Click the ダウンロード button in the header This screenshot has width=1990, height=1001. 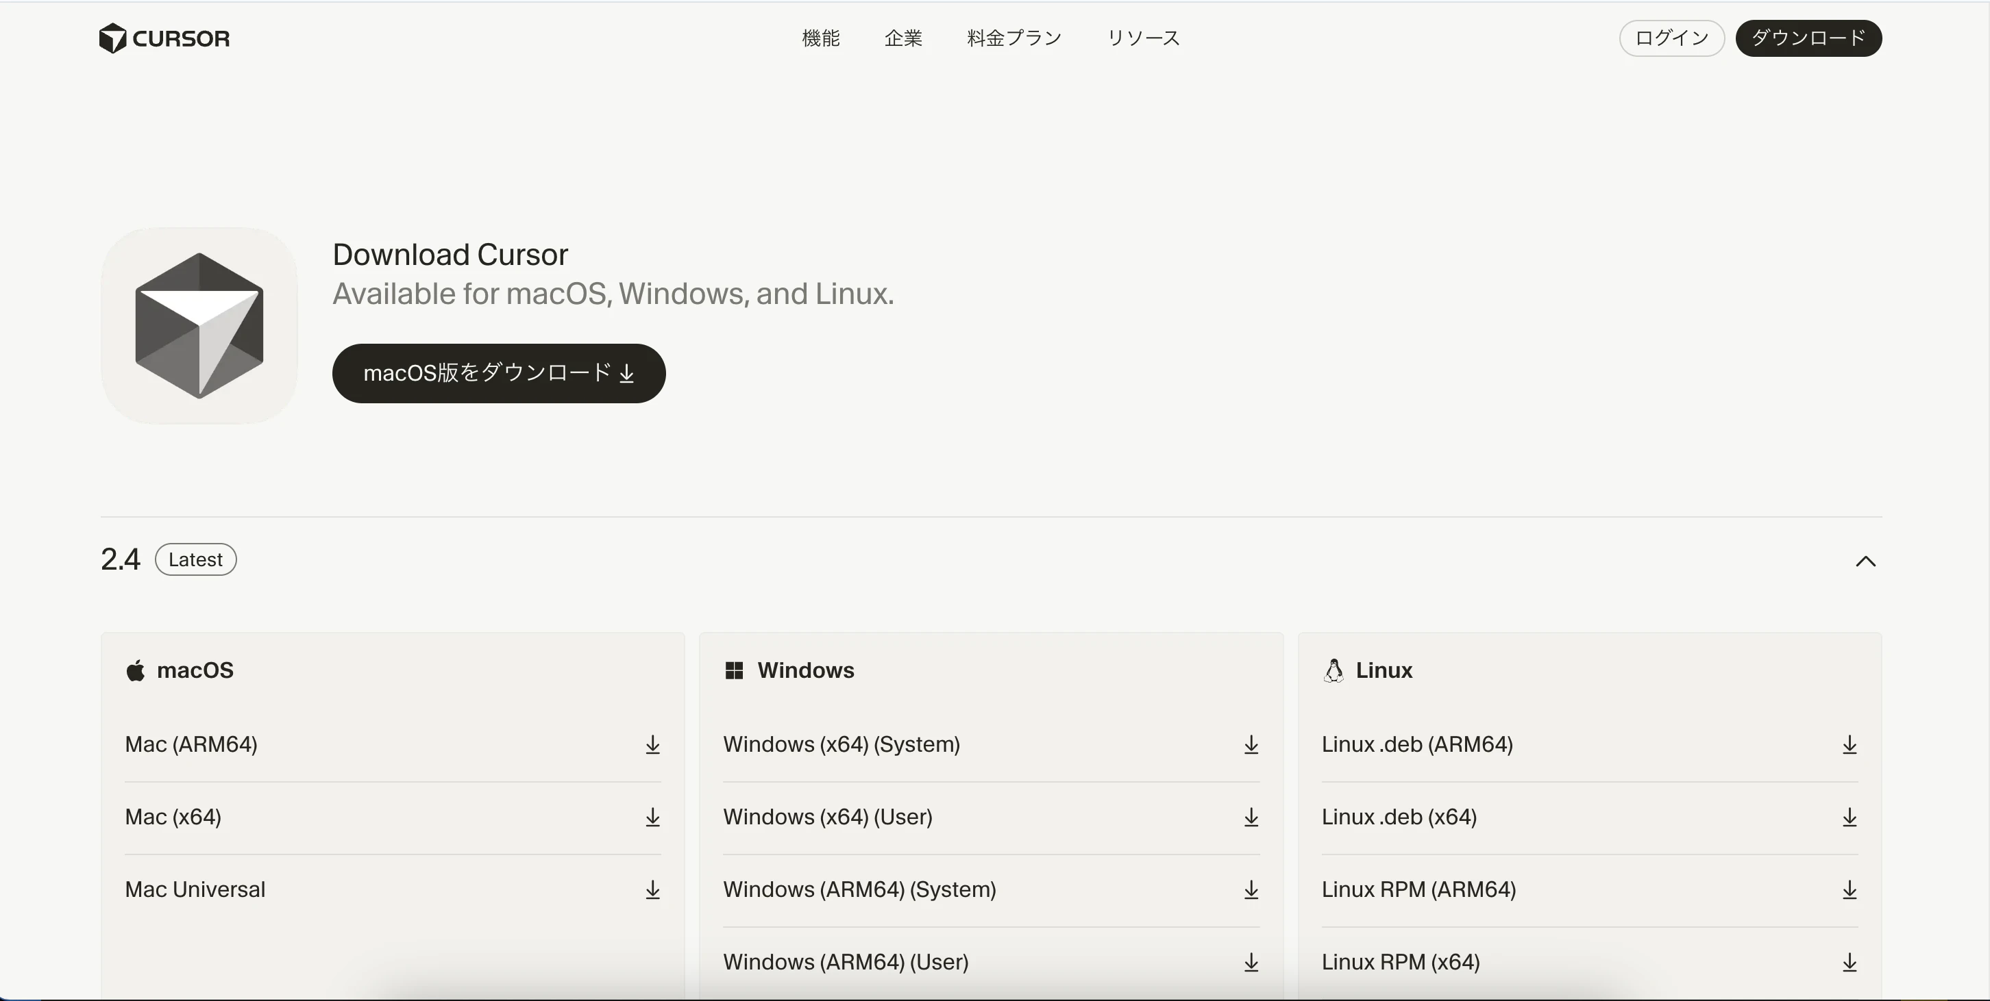[x=1808, y=38]
